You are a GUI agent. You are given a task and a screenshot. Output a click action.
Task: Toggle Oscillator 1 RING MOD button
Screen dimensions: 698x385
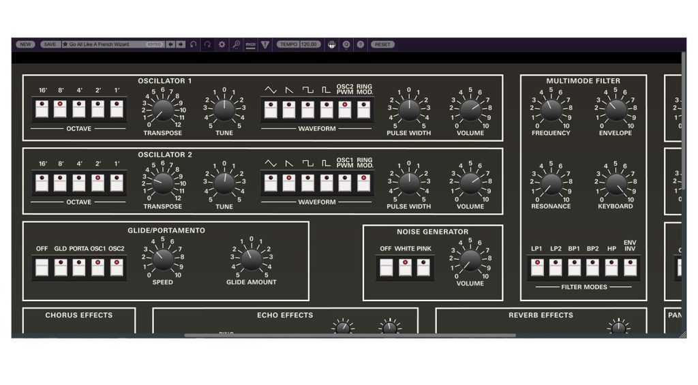tap(364, 110)
